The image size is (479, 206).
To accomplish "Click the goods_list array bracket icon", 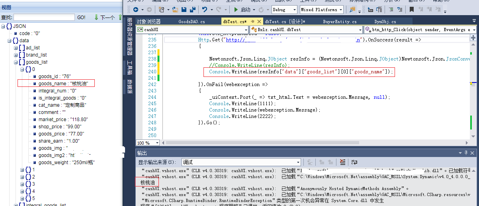I will [x=22, y=62].
